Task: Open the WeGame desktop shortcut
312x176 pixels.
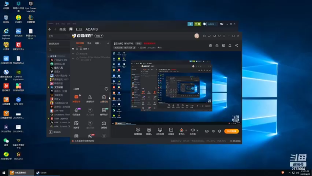Action: [18, 156]
